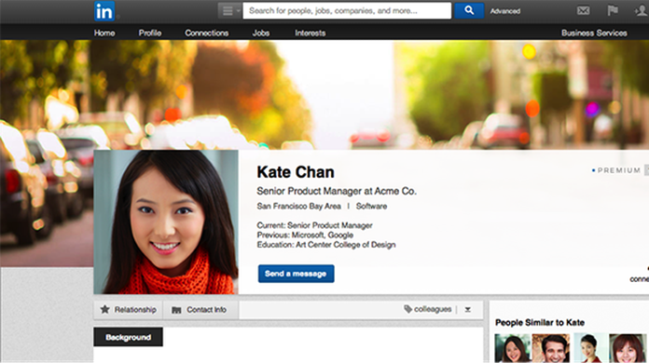The height and width of the screenshot is (363, 649).
Task: Open fourth similar person photo
Action: tap(627, 348)
